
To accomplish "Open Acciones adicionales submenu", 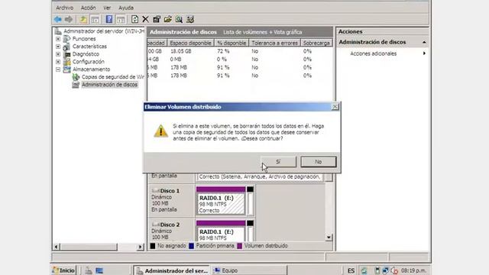I will coord(374,53).
